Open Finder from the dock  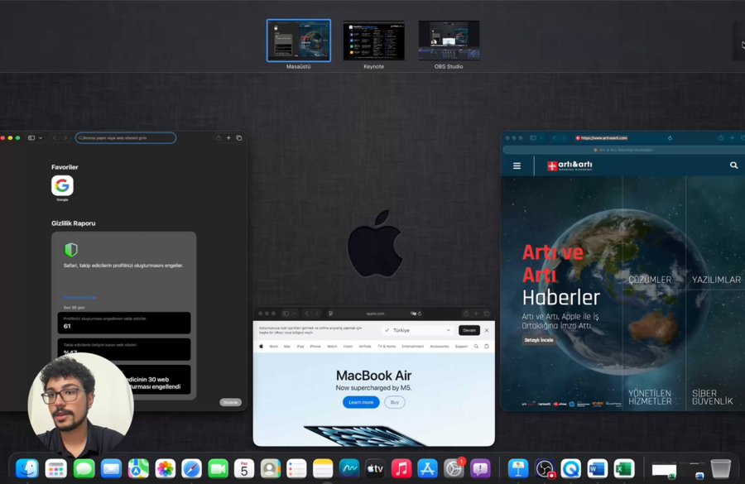click(27, 469)
